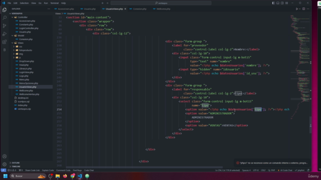Expand the img folder
This screenshot has height=180, width=321.
tap(14, 54)
